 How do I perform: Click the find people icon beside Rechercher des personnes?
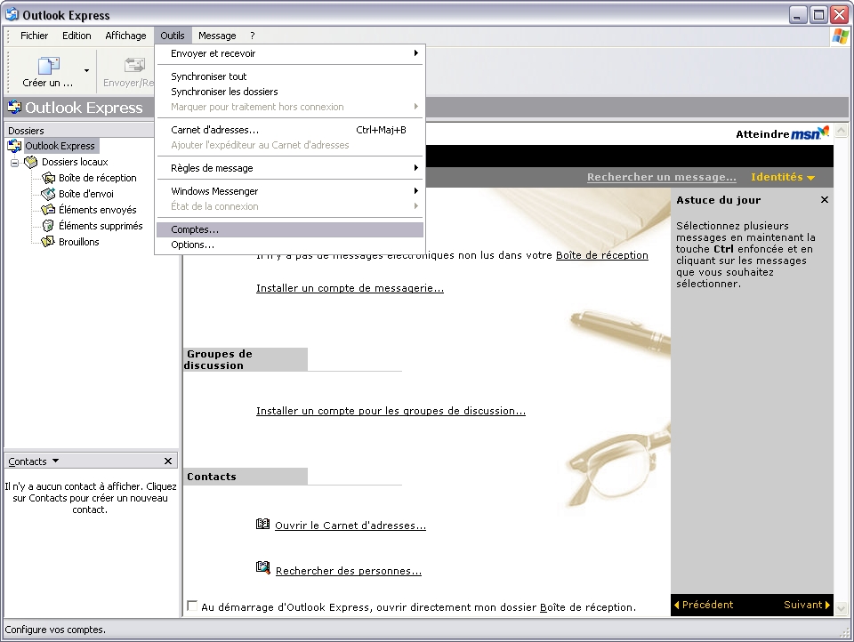point(263,568)
